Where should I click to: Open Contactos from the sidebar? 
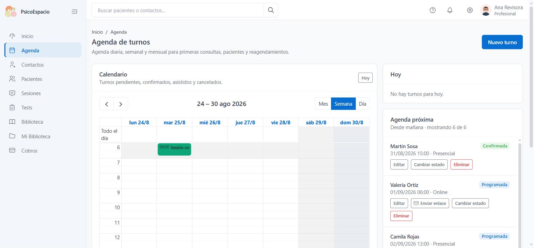pyautogui.click(x=43, y=65)
